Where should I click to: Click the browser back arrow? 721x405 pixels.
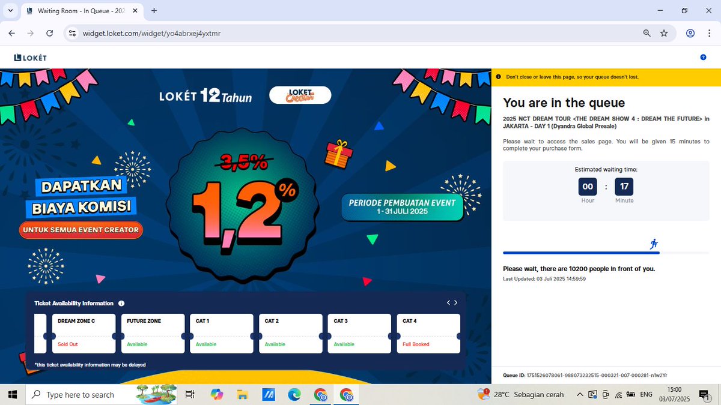tap(11, 33)
